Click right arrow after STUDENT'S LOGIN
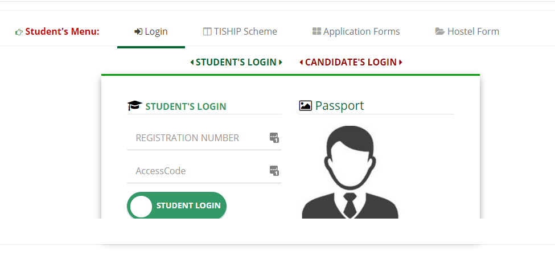Viewport: 555px width, 259px height. click(280, 62)
